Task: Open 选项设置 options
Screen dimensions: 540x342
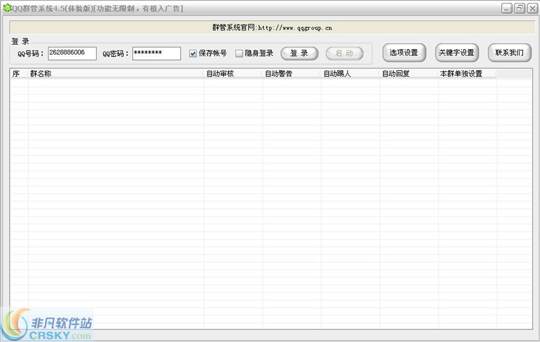Action: click(x=404, y=53)
